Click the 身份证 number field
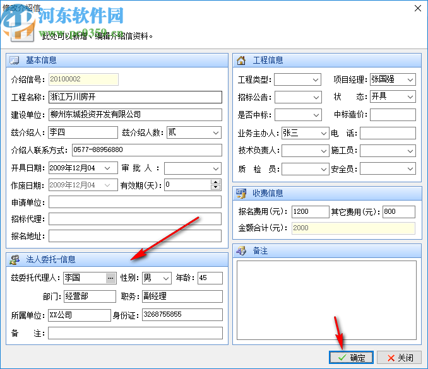The width and height of the screenshot is (428, 369). (182, 315)
